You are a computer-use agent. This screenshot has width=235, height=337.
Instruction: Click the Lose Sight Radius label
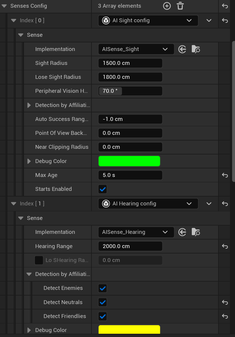58,77
